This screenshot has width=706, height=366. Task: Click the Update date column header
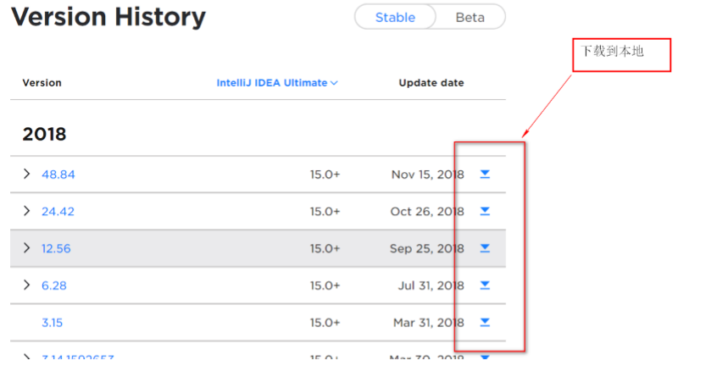pos(431,83)
